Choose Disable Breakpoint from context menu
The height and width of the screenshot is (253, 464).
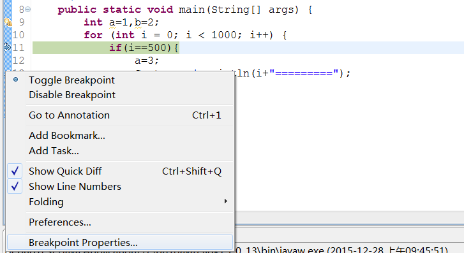tap(120, 95)
